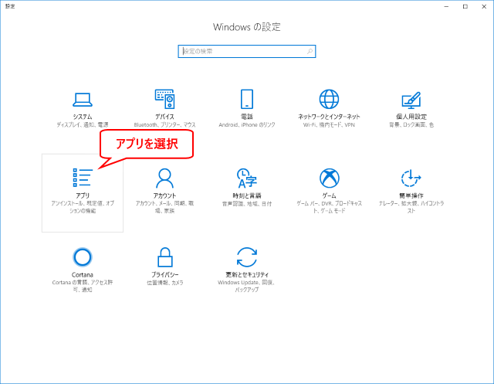The width and height of the screenshot is (494, 384).
Task: Click the Cortana label text
Action: point(83,274)
